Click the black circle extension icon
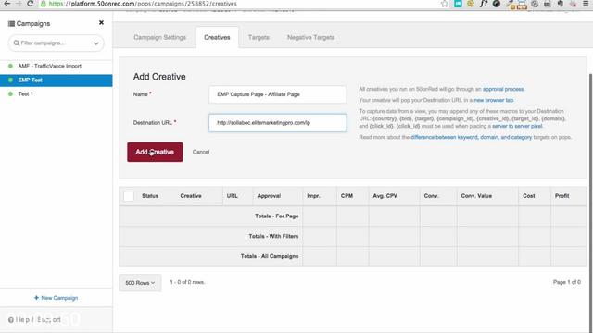Viewport: 593px width, 333px height. [497, 4]
